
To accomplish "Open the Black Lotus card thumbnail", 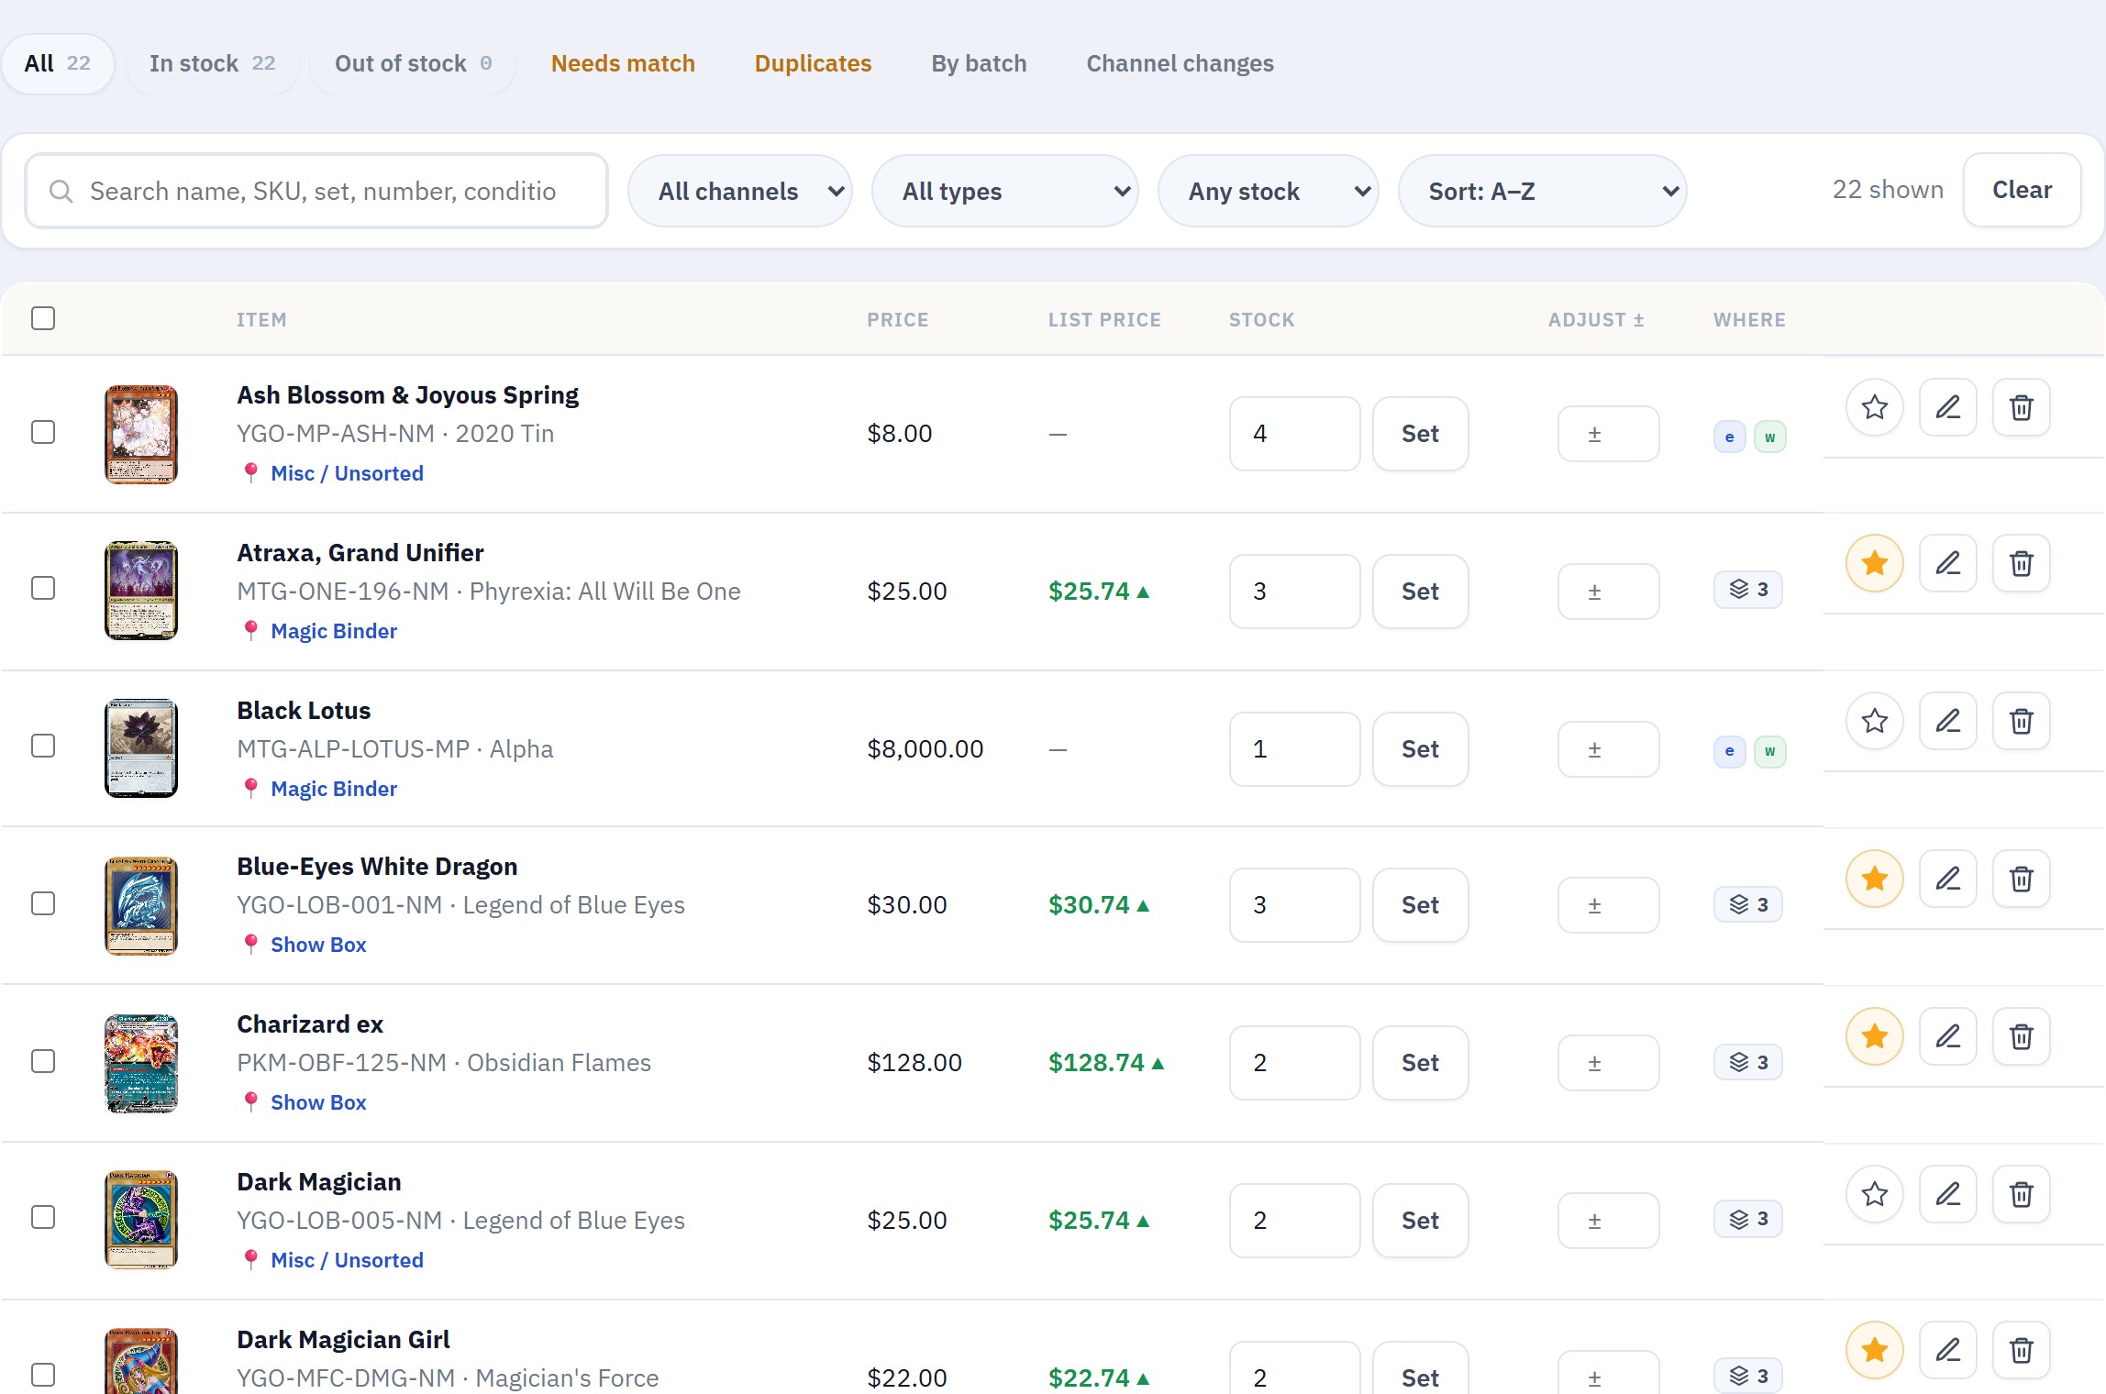I will tap(141, 748).
